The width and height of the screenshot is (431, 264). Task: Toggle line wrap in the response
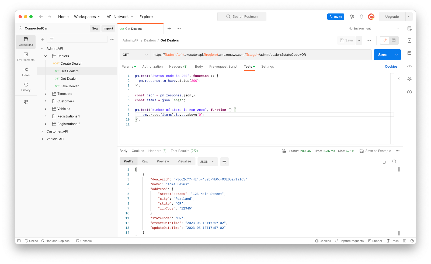point(224,162)
